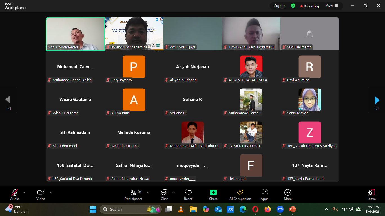The width and height of the screenshot is (385, 216).
Task: Click the green encryption shield icon
Action: coord(293,6)
